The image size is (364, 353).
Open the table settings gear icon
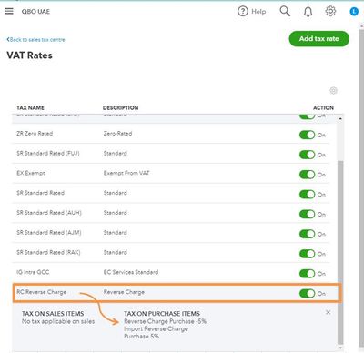pyautogui.click(x=333, y=90)
